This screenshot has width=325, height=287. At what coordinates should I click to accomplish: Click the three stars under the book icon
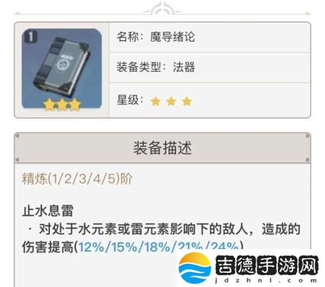pos(62,105)
